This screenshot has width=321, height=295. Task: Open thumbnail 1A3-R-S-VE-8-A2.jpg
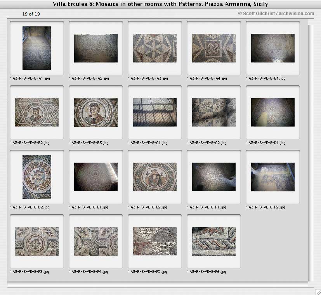(x=96, y=48)
